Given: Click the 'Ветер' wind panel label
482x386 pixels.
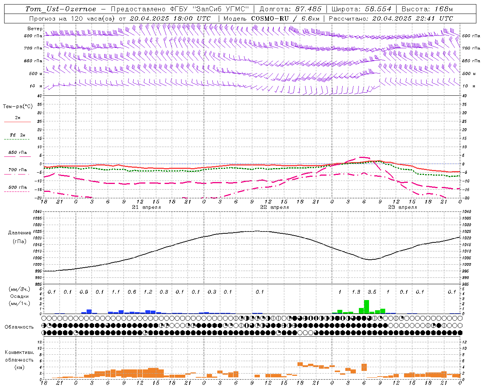Looking at the screenshot, I should (35, 29).
